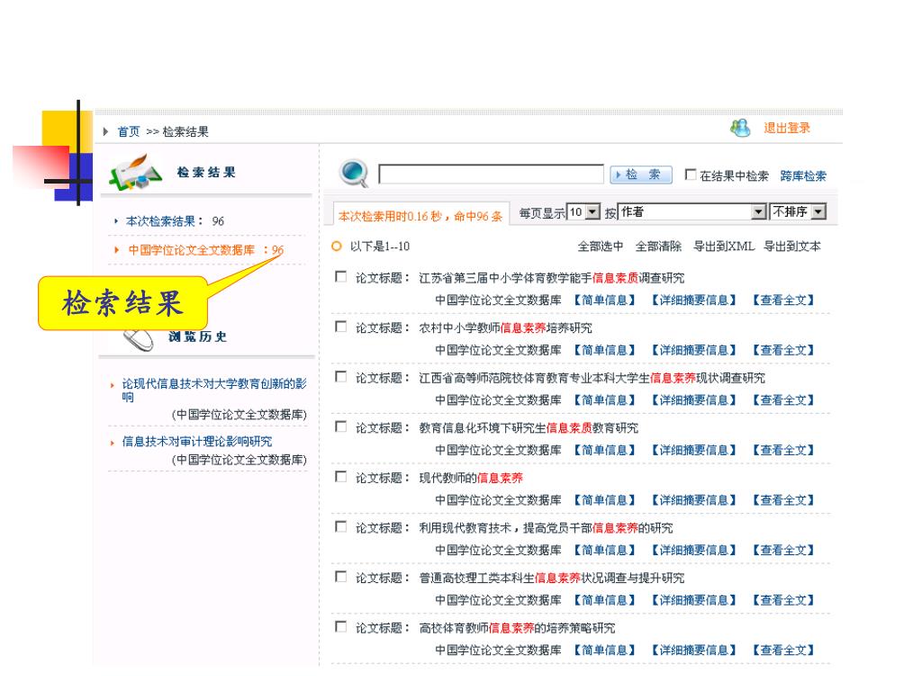922x691 pixels.
Task: Click 详细摘要信息 for 农村中小学教师 paper
Action: click(694, 350)
